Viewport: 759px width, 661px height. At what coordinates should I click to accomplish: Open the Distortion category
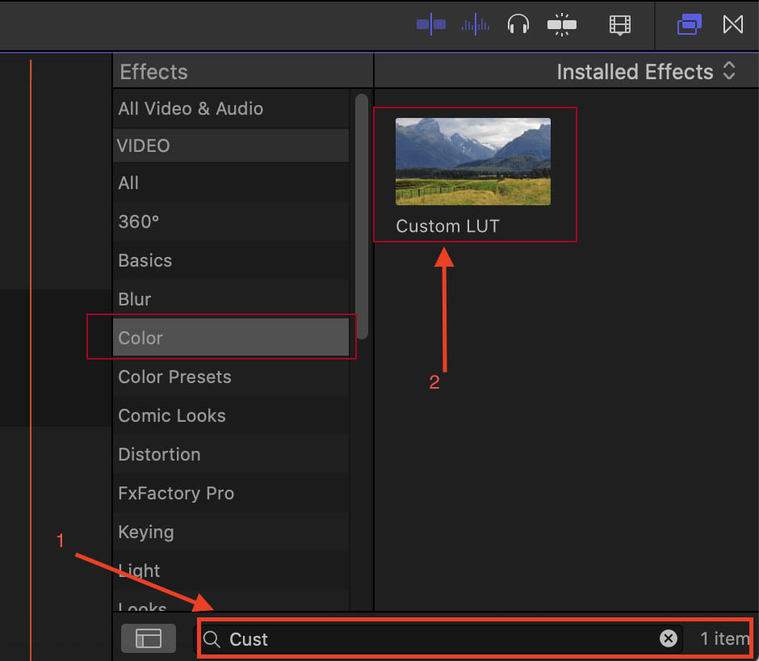pos(231,455)
